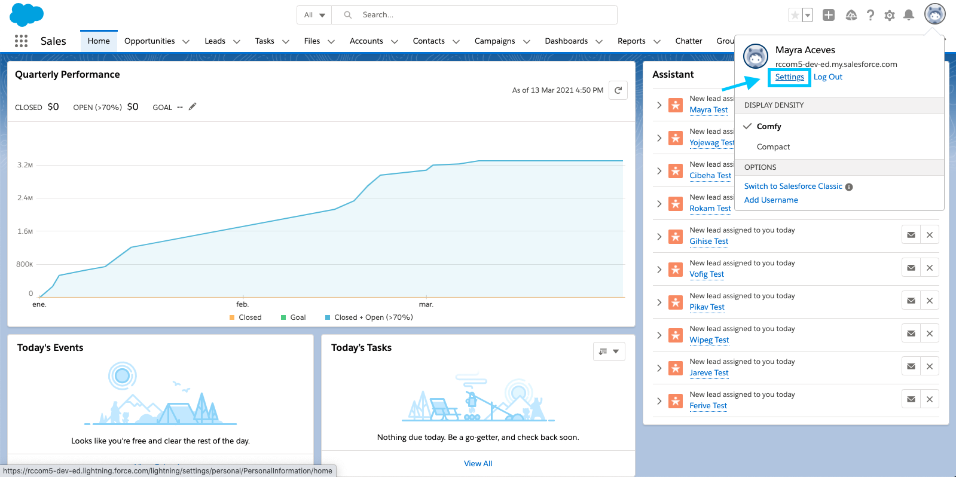
Task: Click the Help question mark icon
Action: point(870,16)
